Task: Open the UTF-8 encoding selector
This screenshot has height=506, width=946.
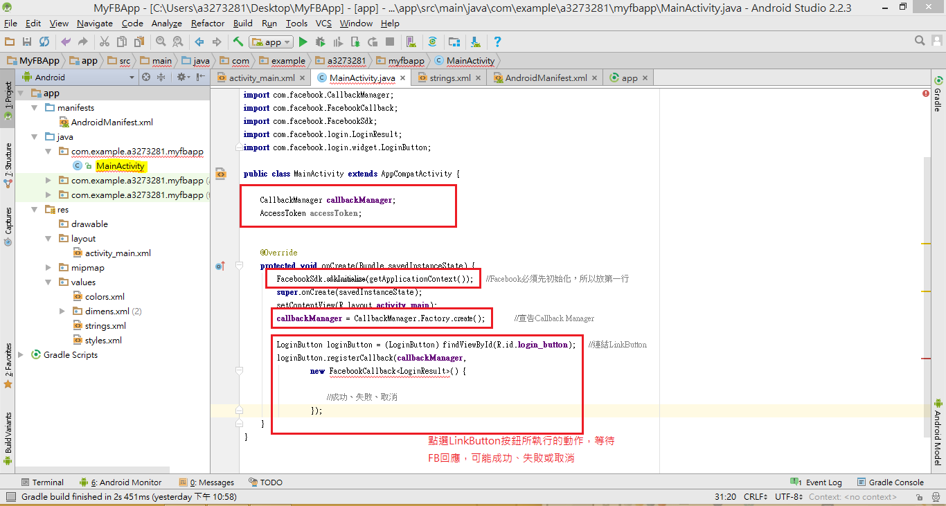Action: [788, 496]
